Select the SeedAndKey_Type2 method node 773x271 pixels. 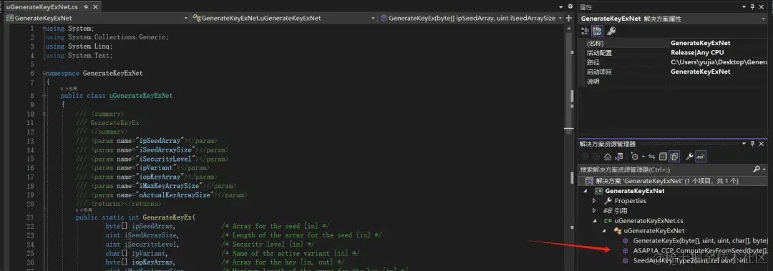690,260
